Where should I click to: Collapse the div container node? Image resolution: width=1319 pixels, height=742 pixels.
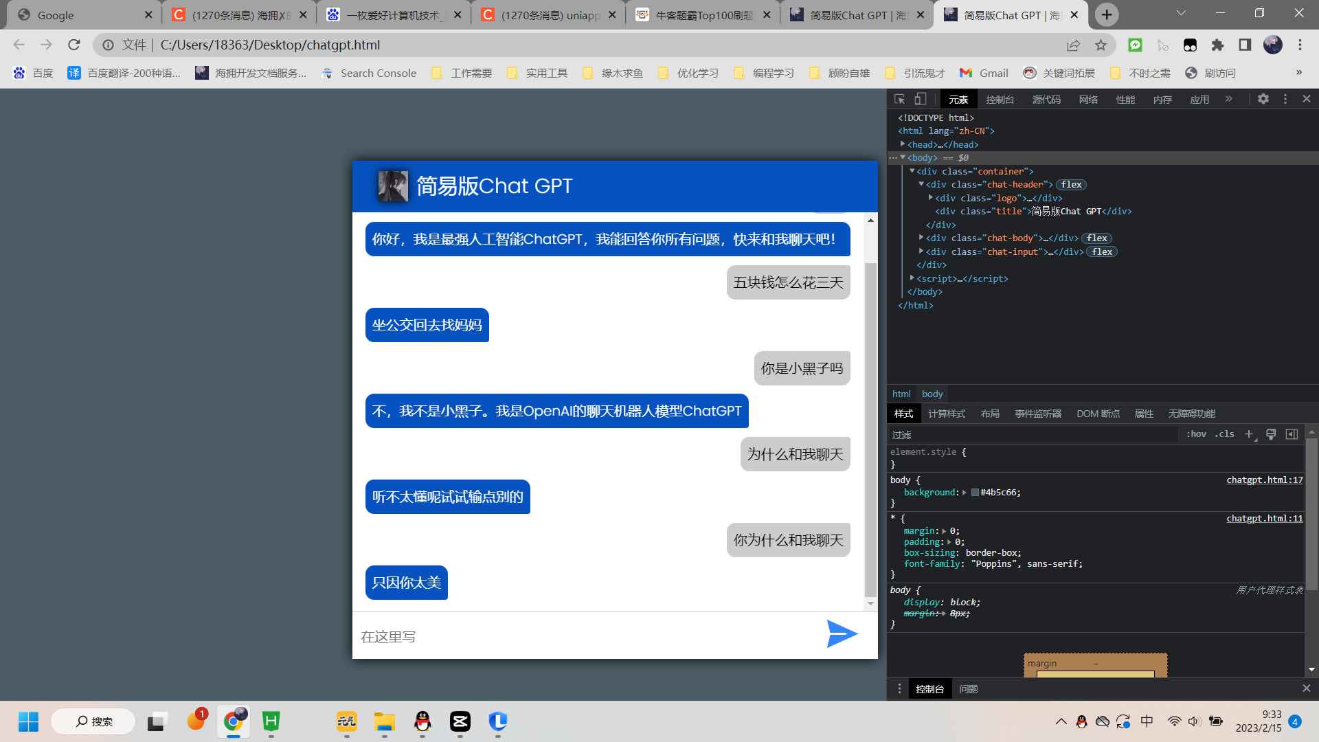tap(912, 171)
